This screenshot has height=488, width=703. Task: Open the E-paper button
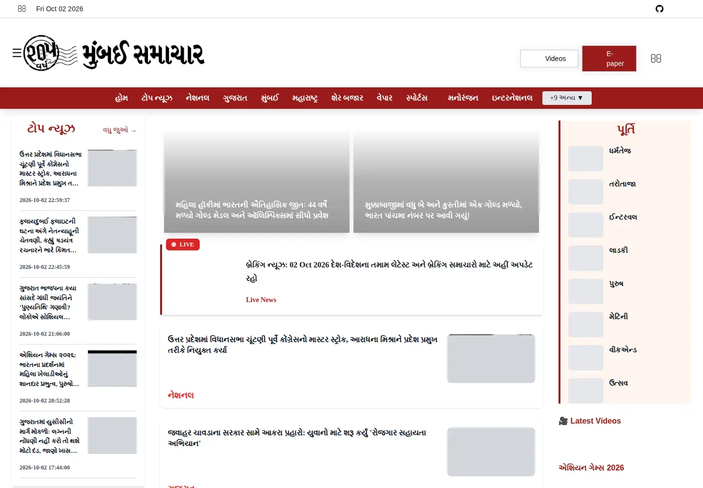(609, 59)
